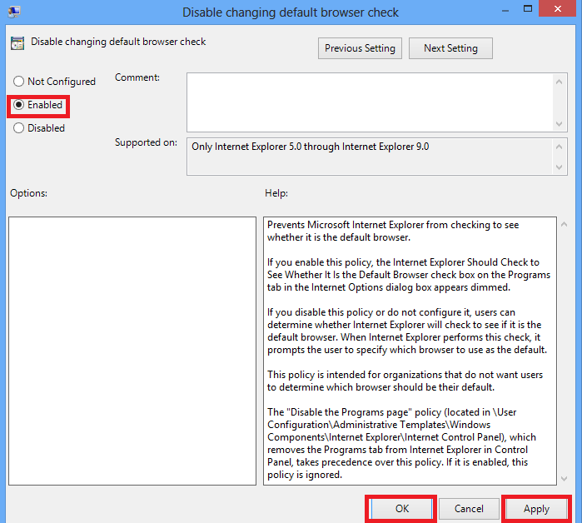Viewport: 582px width, 523px height.
Task: Confirm with the OK button
Action: [401, 509]
